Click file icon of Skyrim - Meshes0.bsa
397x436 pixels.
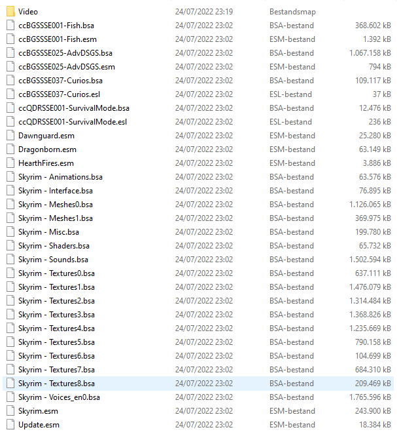tap(10, 205)
